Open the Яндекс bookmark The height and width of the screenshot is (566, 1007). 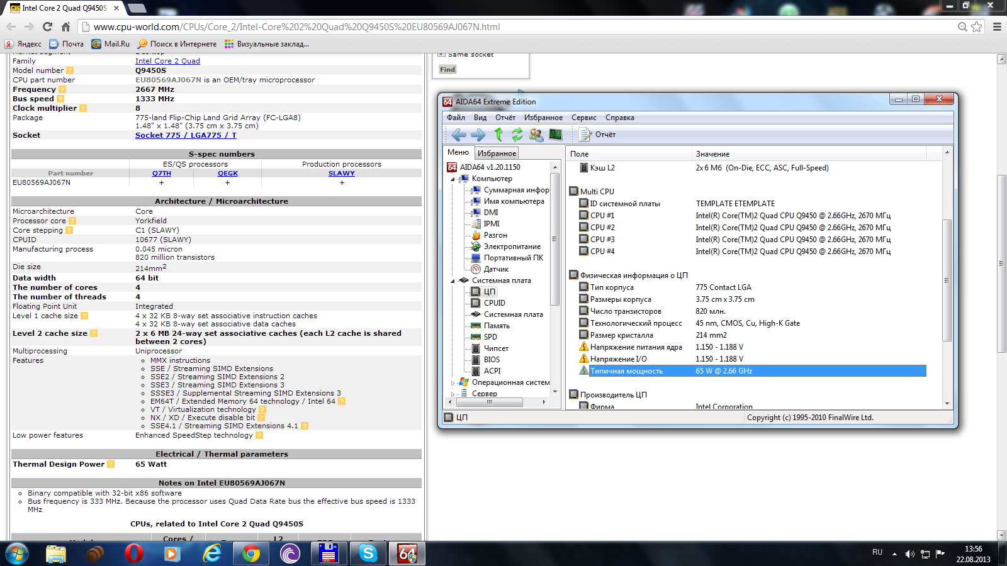pos(23,44)
